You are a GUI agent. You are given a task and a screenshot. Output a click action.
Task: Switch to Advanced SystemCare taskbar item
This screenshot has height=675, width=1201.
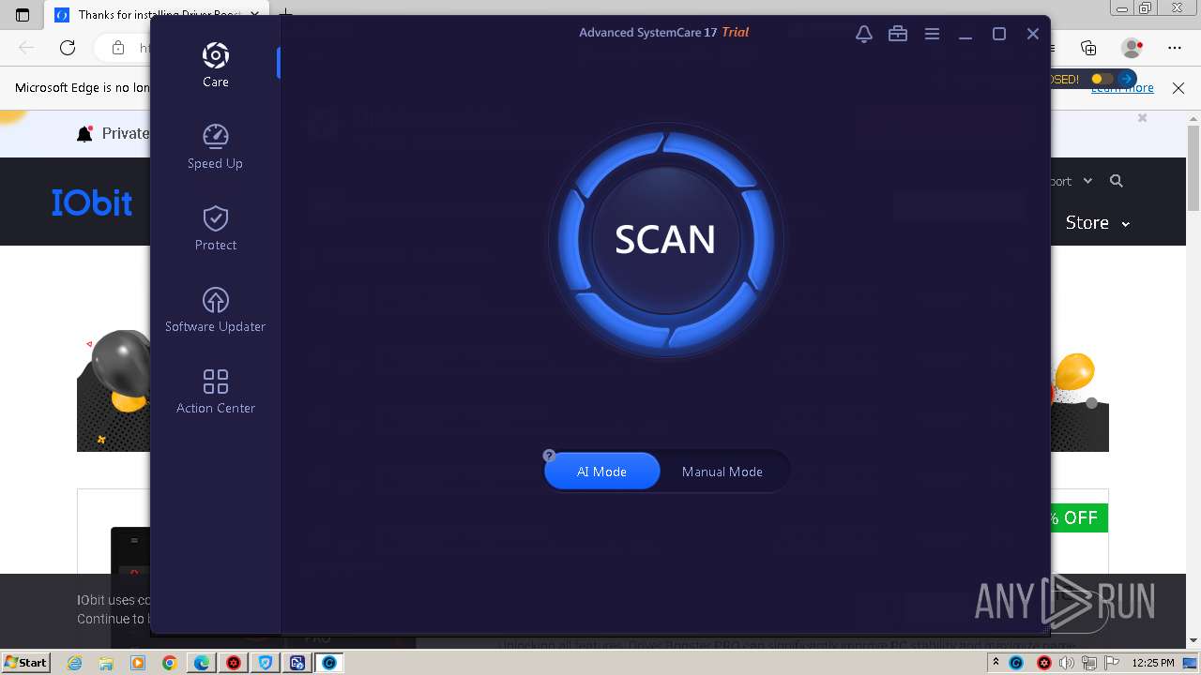click(x=329, y=663)
